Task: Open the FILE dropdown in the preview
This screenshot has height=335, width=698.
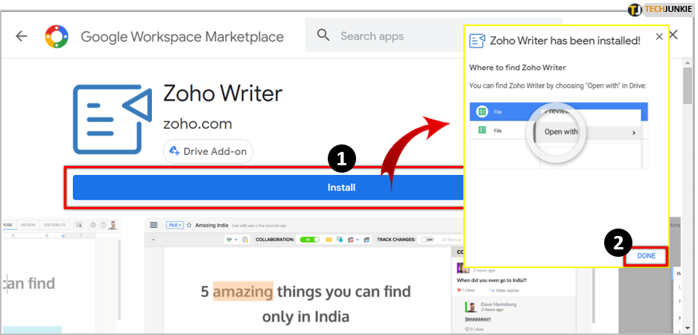Action: coord(174,224)
